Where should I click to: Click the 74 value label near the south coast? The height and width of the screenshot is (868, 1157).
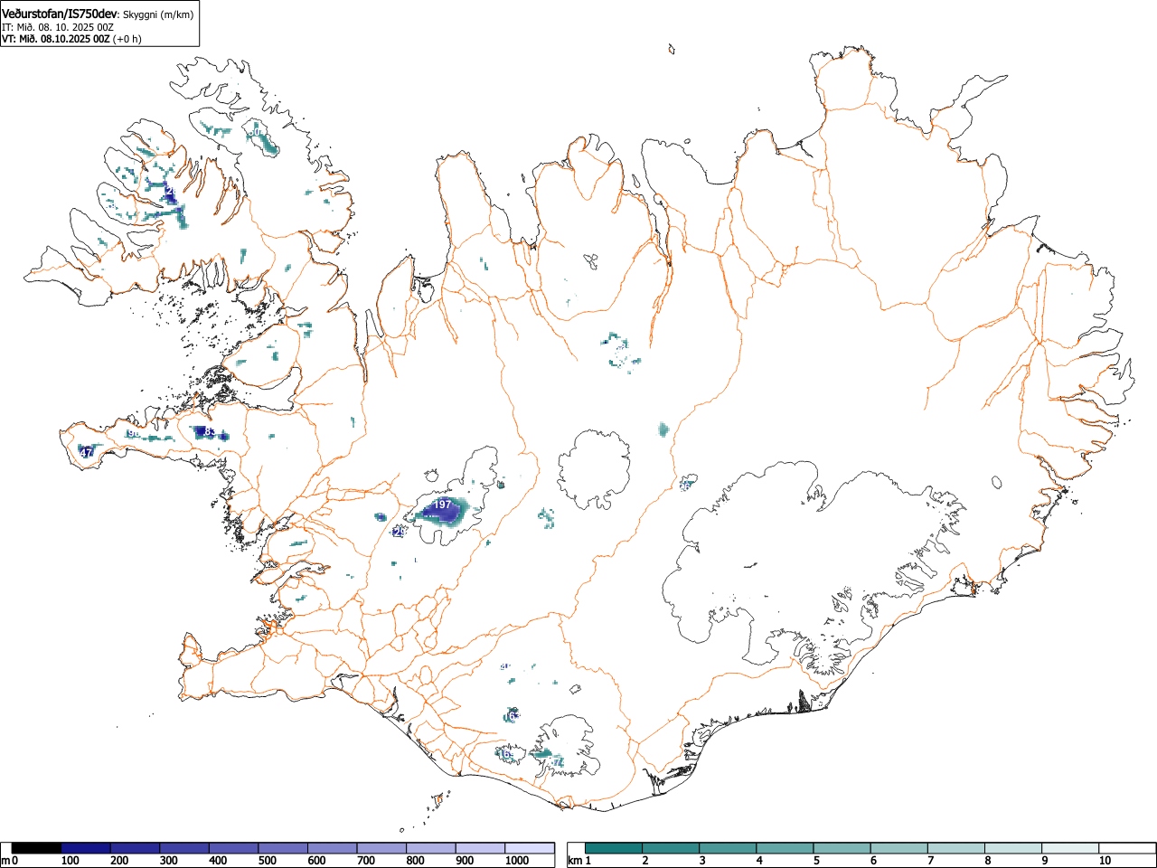(558, 763)
